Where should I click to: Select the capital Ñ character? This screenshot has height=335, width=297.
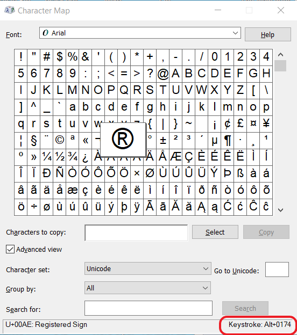click(60, 173)
